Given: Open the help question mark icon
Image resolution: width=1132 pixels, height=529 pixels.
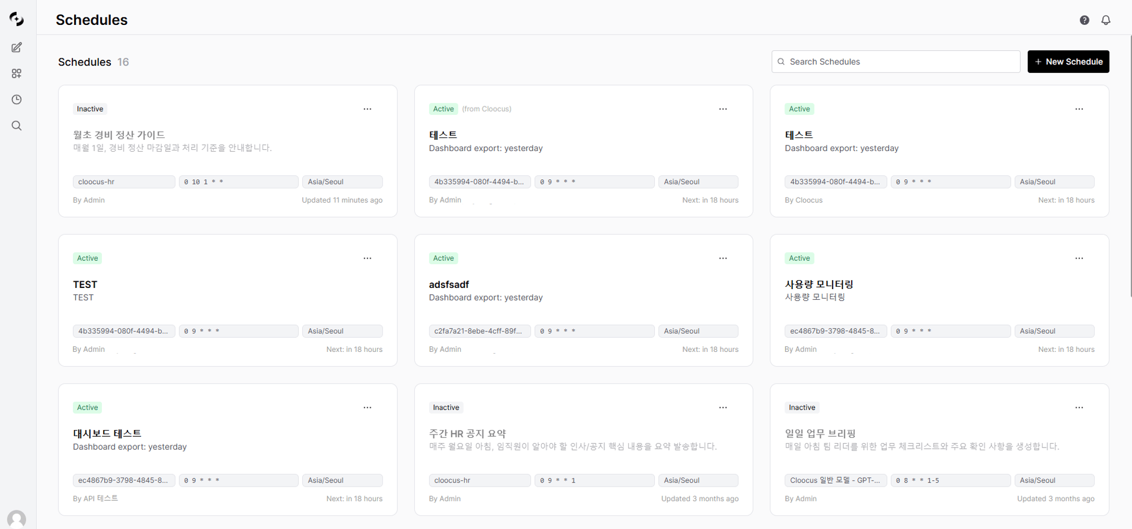Looking at the screenshot, I should [1084, 20].
